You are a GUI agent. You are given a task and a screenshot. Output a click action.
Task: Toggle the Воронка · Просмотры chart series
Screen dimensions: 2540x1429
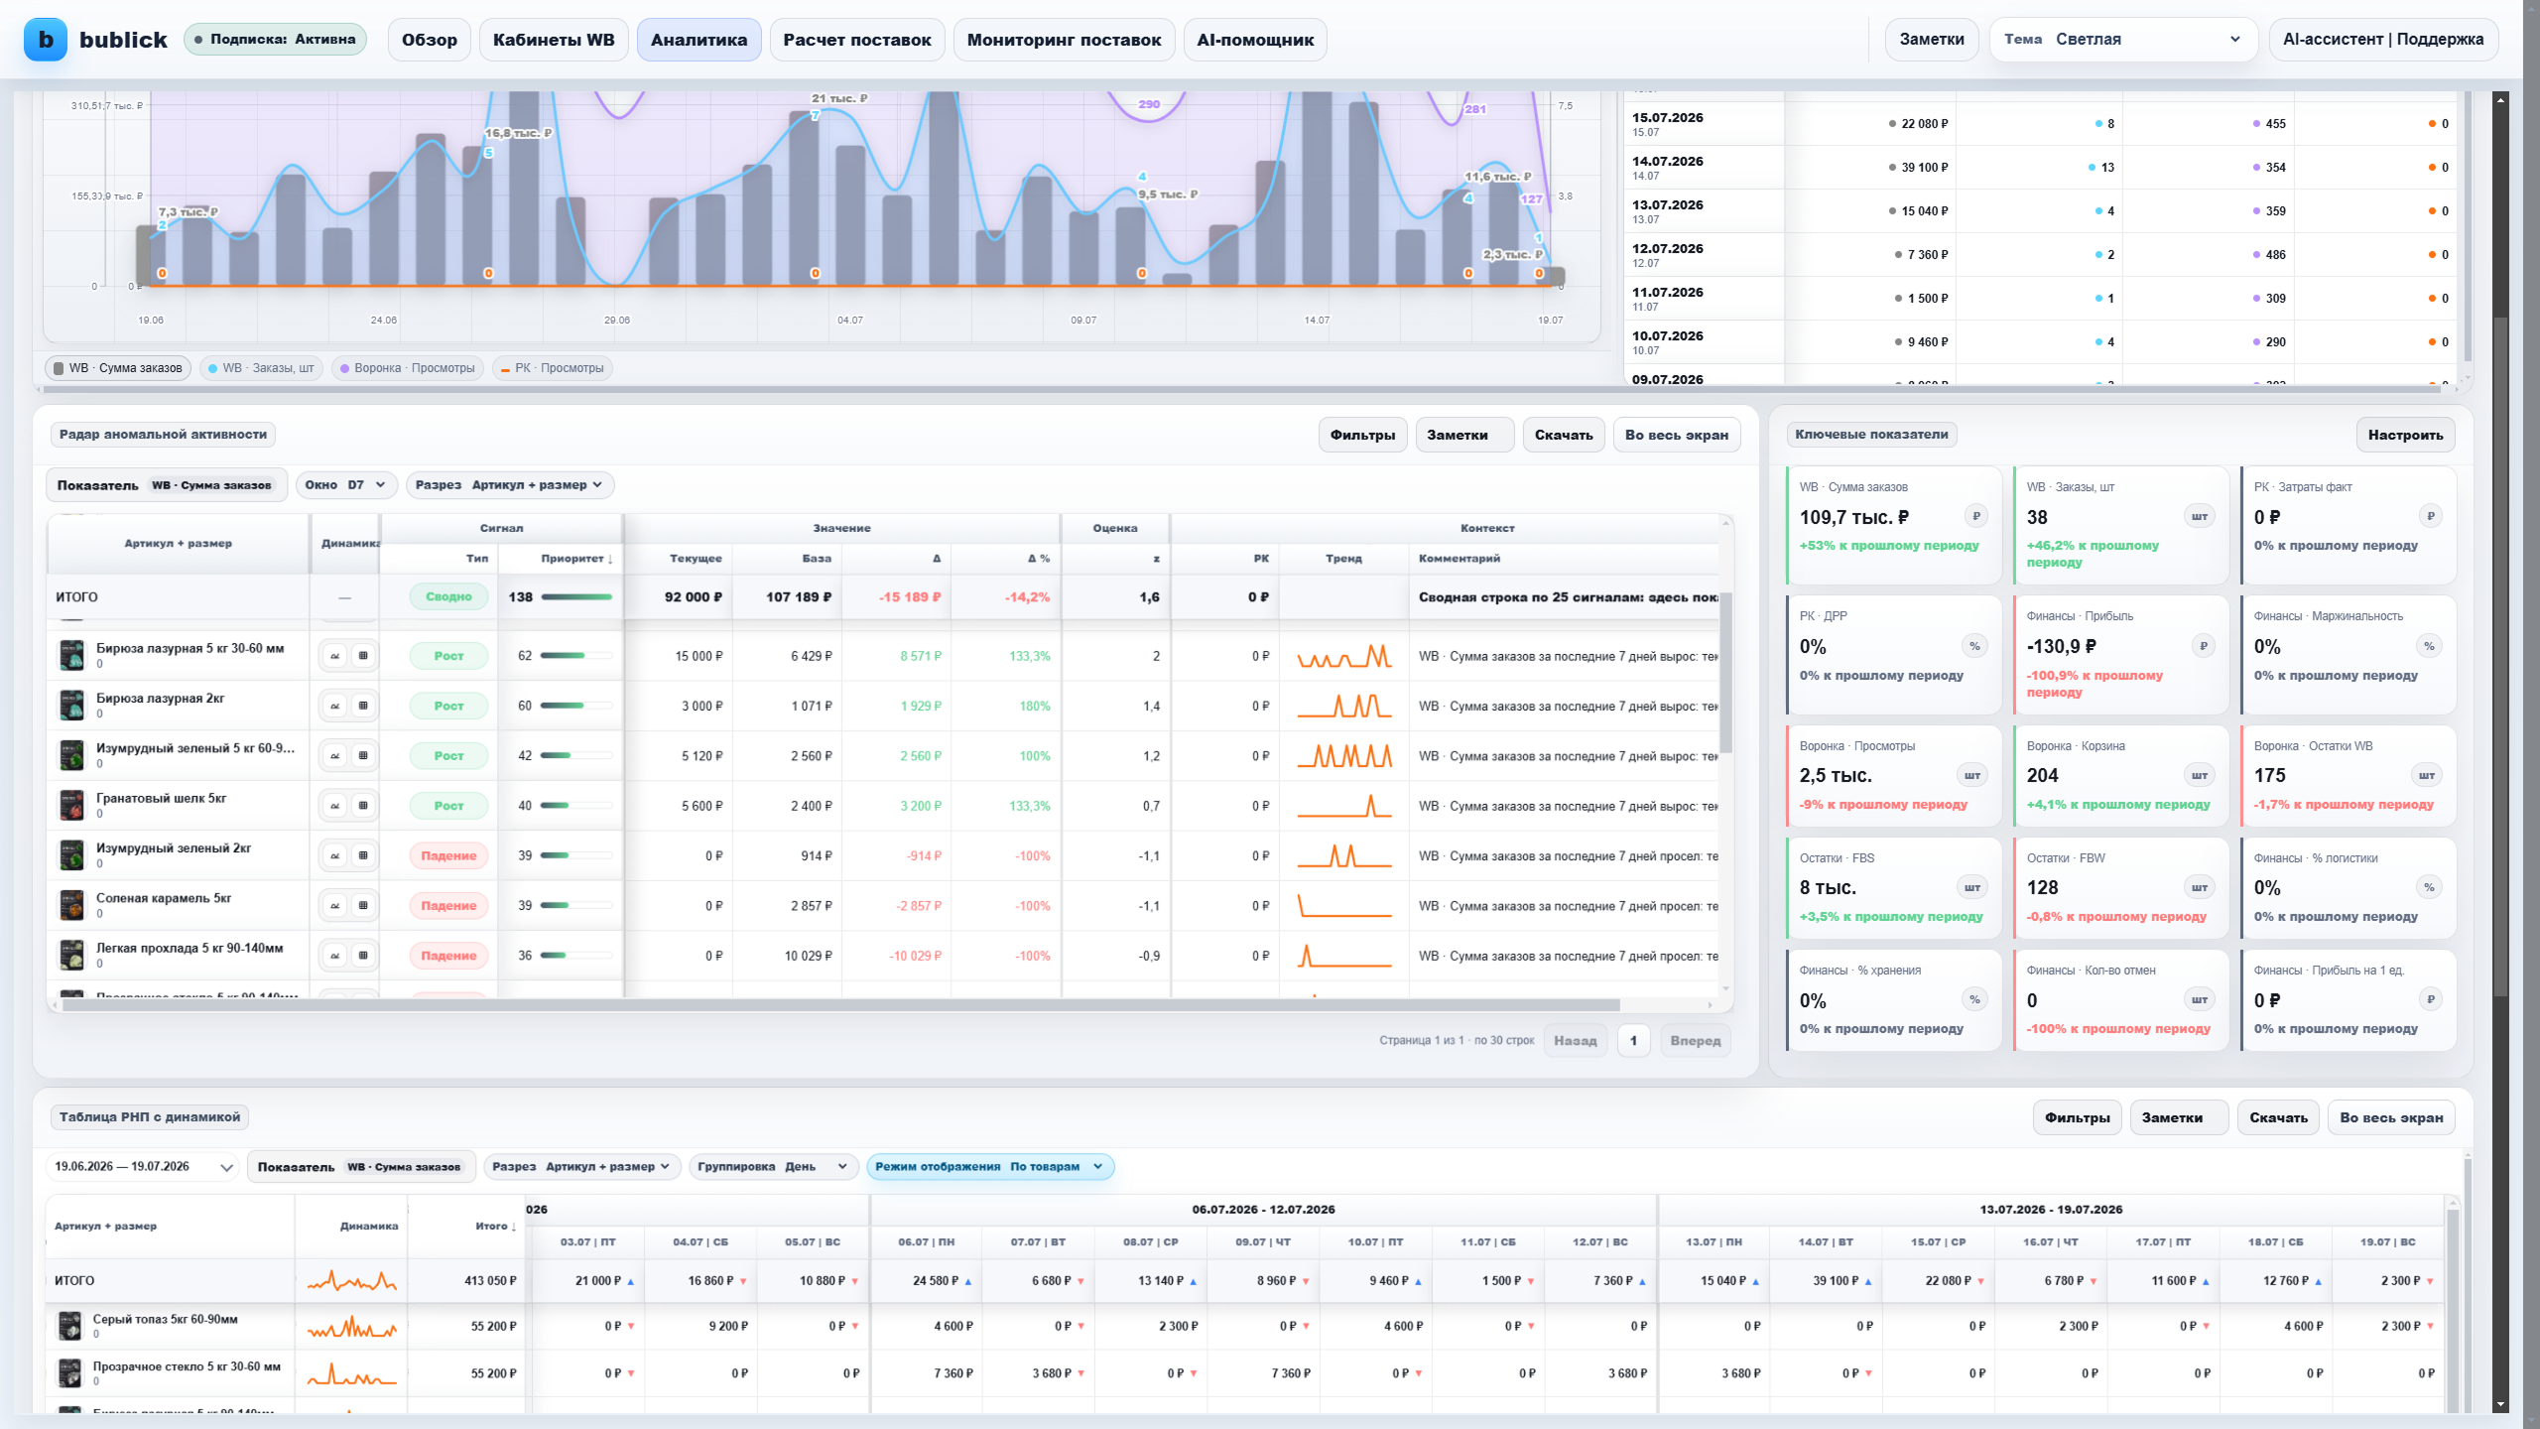click(408, 368)
